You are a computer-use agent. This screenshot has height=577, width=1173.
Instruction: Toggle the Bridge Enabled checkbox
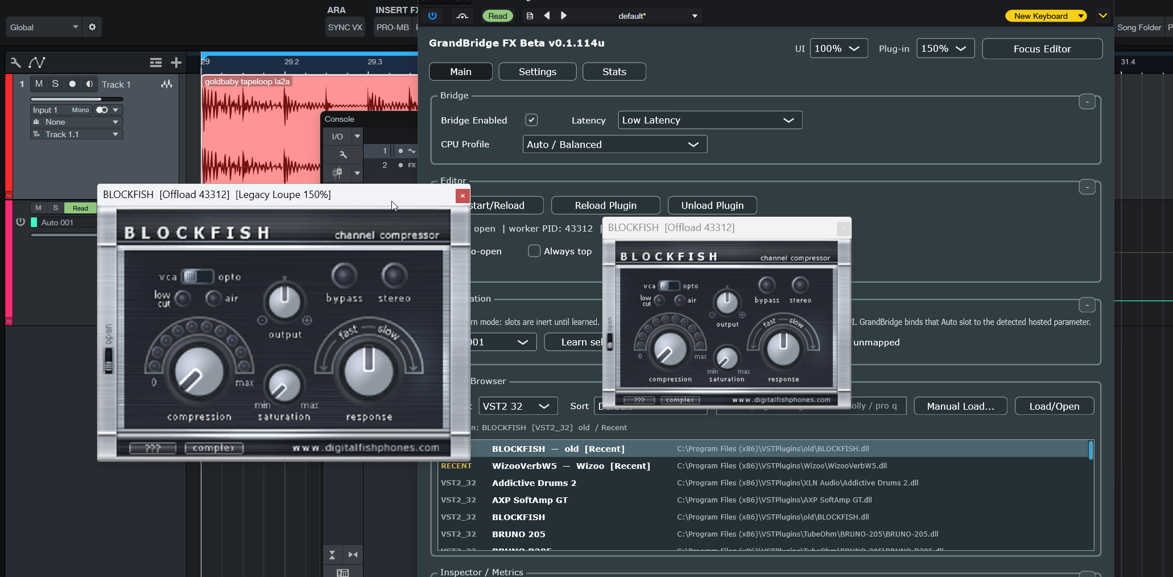coord(531,120)
